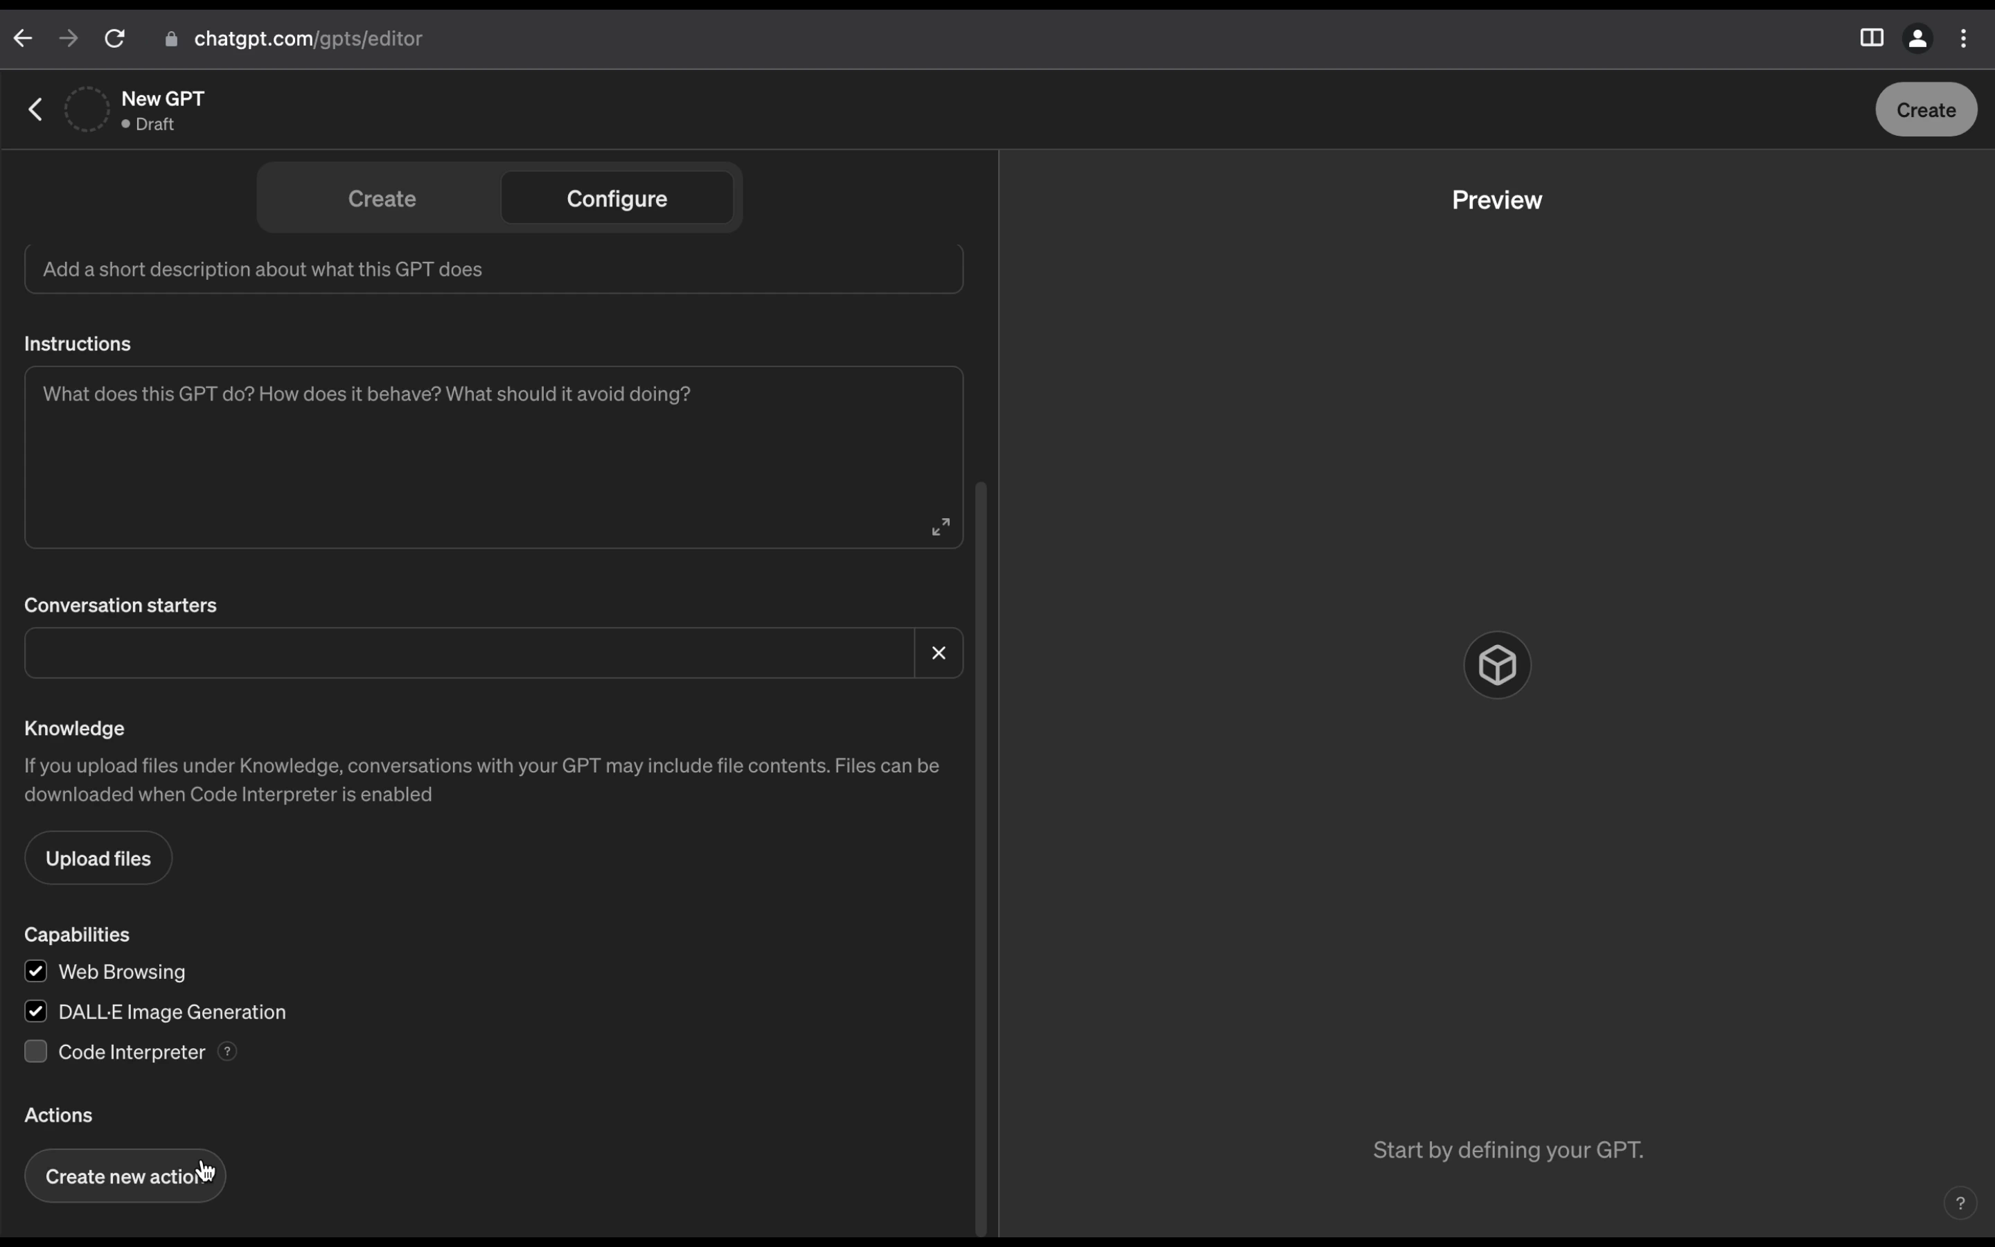
Task: Open the help question mark button
Action: 1960,1203
